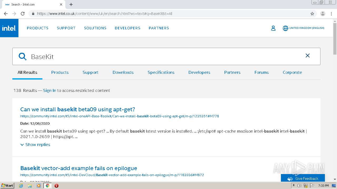337x189 pixels.
Task: Expand Show replies
Action: (35, 145)
